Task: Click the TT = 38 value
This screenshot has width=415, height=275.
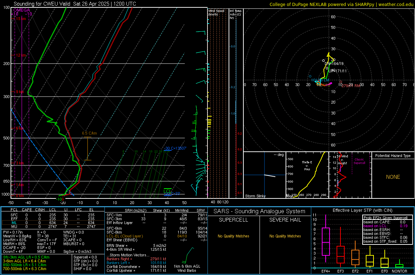Action: point(43,236)
